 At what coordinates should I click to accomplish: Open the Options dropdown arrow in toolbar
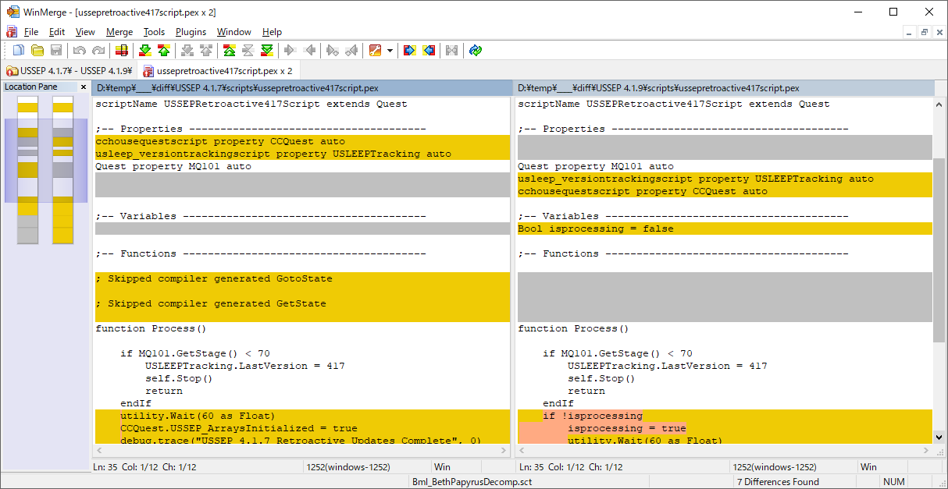pyautogui.click(x=390, y=51)
